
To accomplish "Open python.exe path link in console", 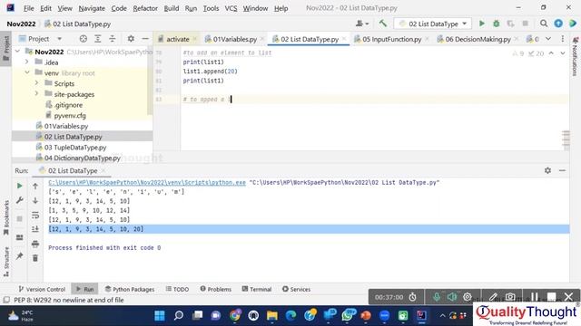I will pos(147,182).
